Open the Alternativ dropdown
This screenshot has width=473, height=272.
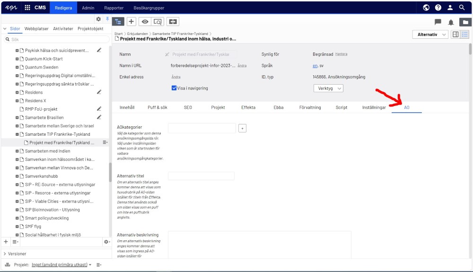430,35
